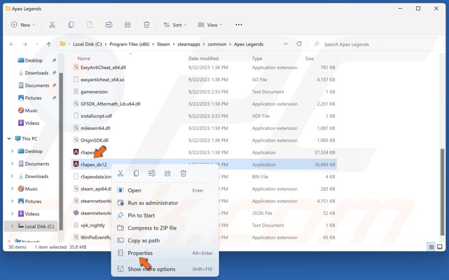Viewport: 449px width, 280px height.
Task: Expand Desktop under This PC
Action: [x=13, y=151]
